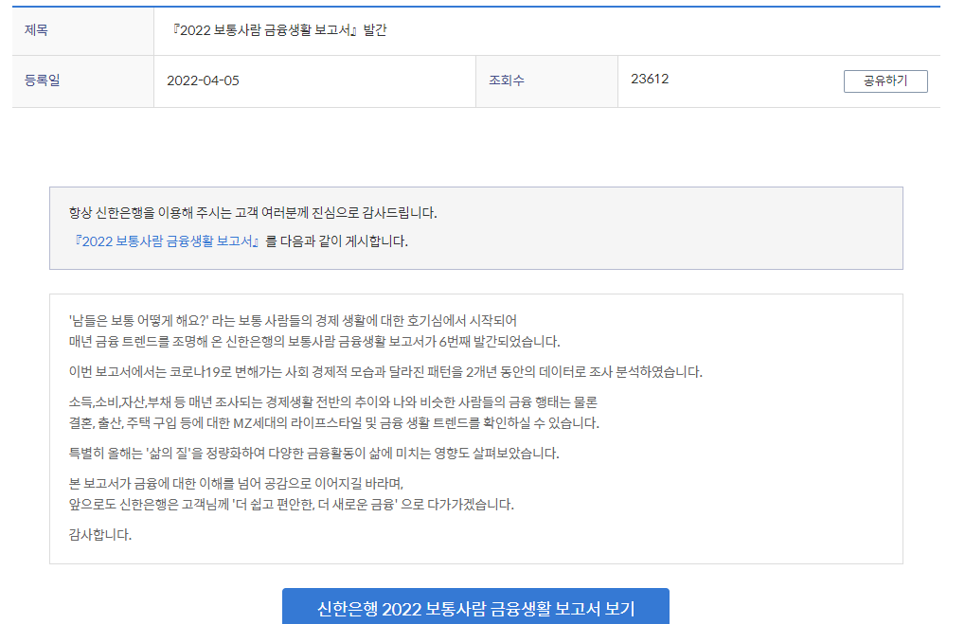Click the line starting 소득,소비,자산,부채 등

click(333, 401)
